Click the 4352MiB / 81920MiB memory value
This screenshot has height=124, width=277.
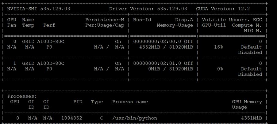tap(166, 47)
